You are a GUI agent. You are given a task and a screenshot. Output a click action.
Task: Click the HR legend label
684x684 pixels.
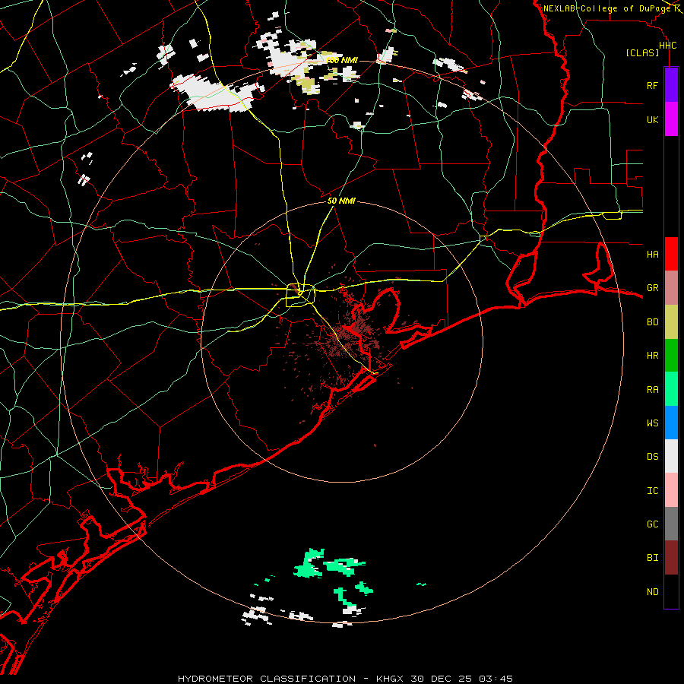point(652,356)
